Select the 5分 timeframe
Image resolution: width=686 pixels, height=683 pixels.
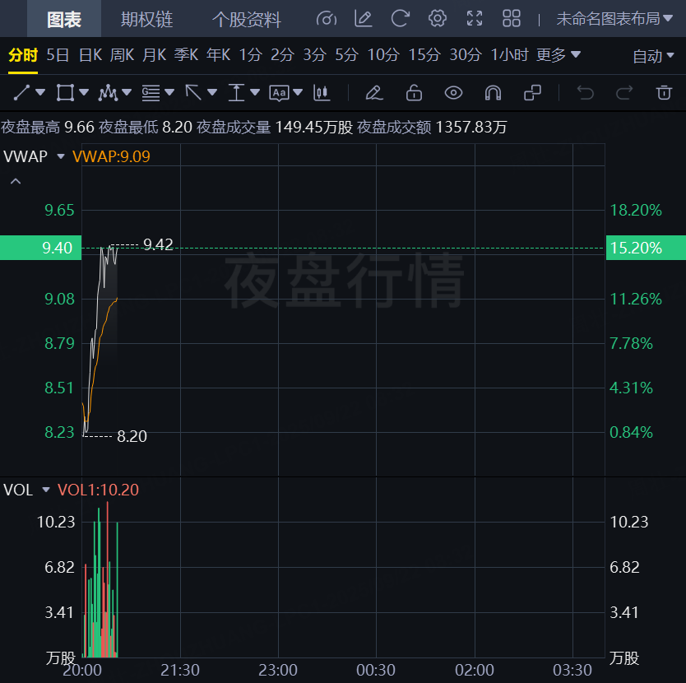(347, 55)
